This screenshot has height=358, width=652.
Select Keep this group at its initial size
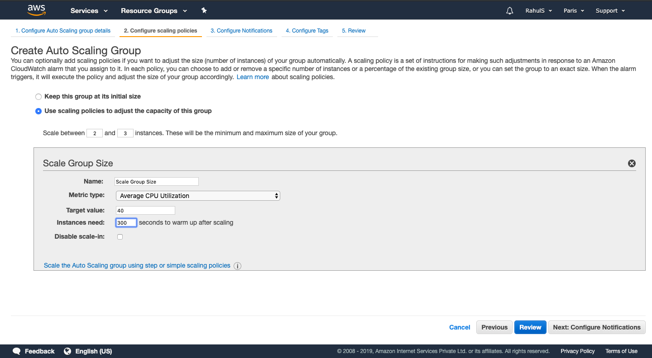38,96
